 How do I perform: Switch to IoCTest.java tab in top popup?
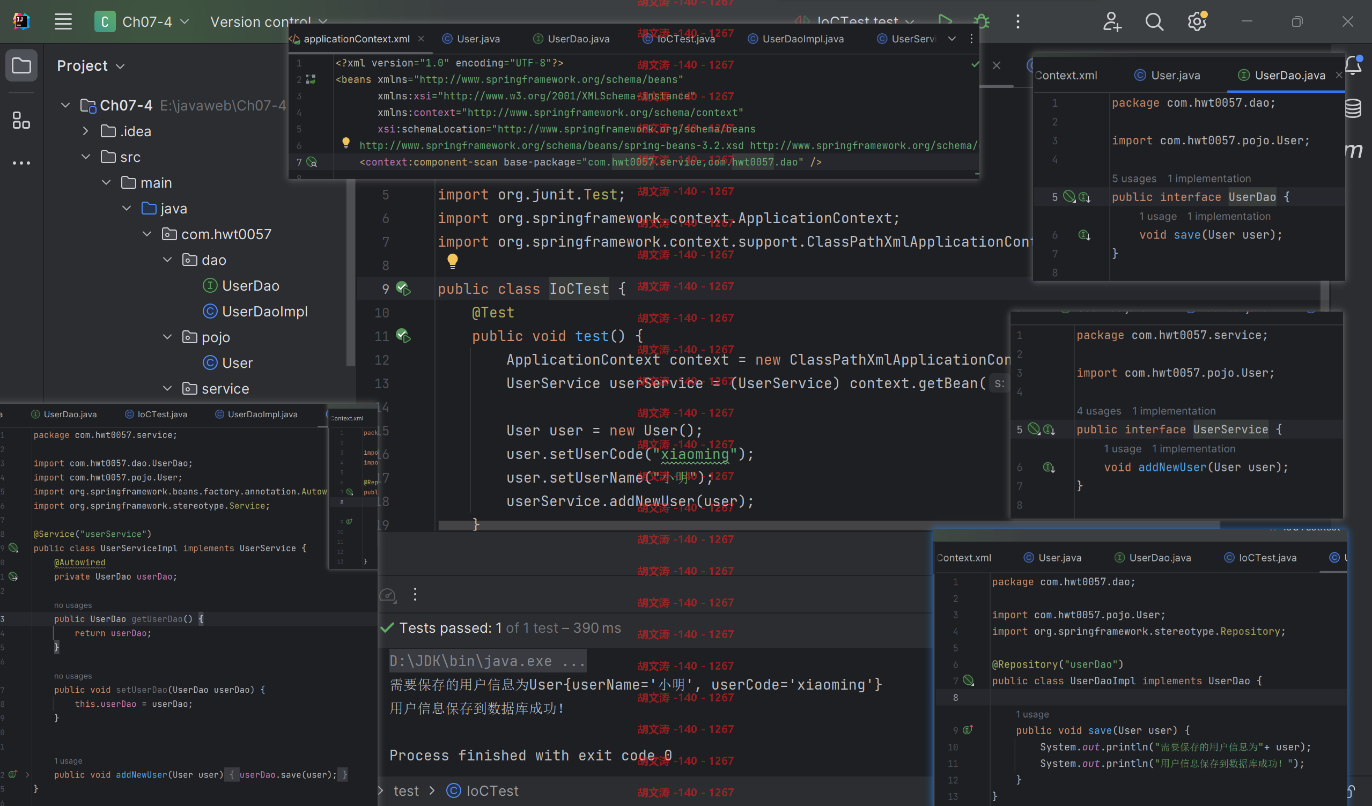[679, 39]
